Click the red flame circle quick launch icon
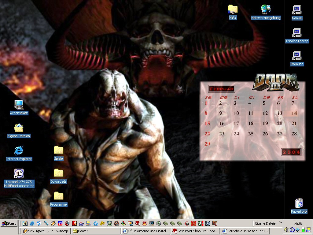 point(145,223)
